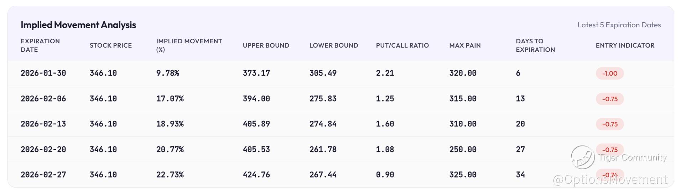The image size is (681, 195).
Task: Click the Entry Indicator column header
Action: coord(625,45)
